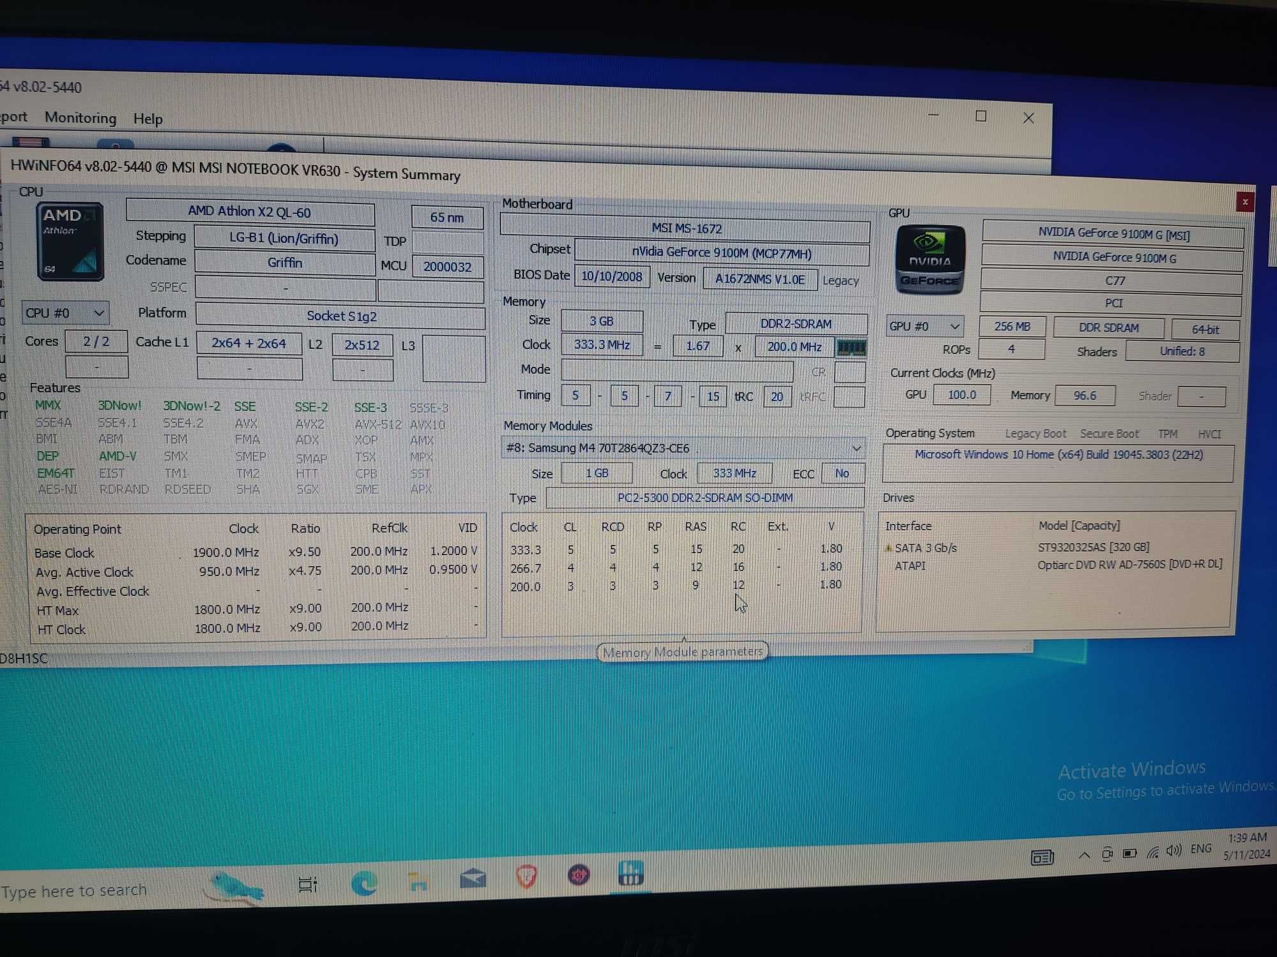Click the GPU memory 256 MB field

(1012, 327)
